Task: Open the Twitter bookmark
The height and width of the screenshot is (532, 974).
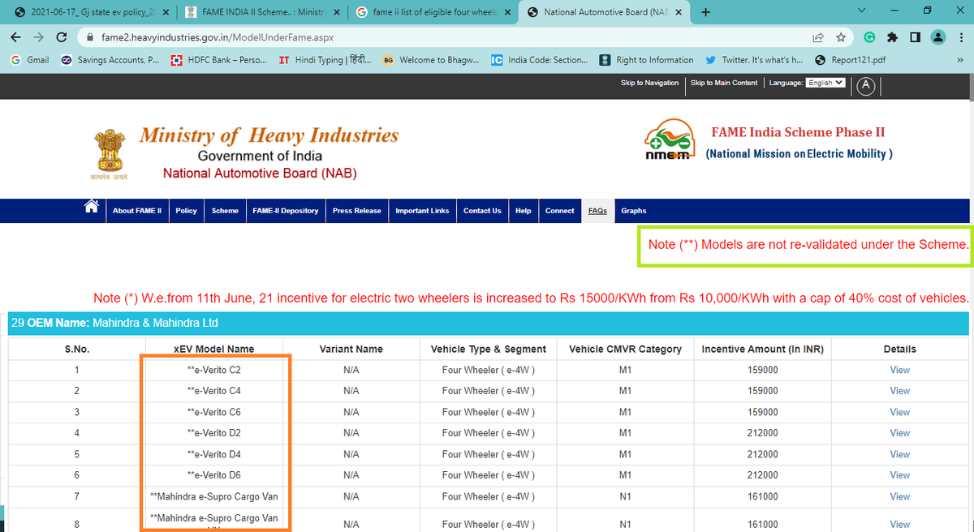Action: (x=754, y=60)
